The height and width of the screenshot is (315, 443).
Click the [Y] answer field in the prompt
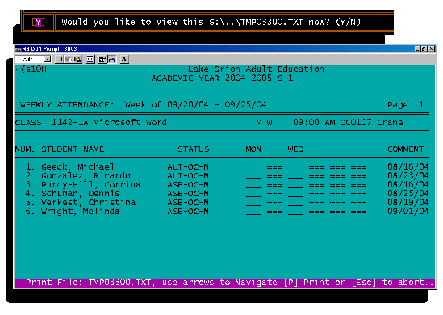tap(39, 22)
